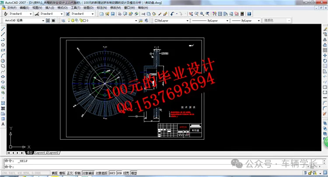Activate the Pan realtime tool
The width and height of the screenshot is (328, 177).
[191, 14]
